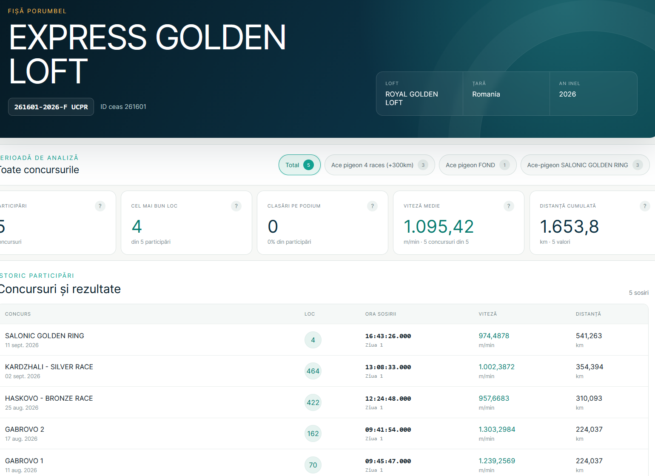655x476 pixels.
Task: Click EXPRESS GOLDEN LOFT title
Action: 147,54
